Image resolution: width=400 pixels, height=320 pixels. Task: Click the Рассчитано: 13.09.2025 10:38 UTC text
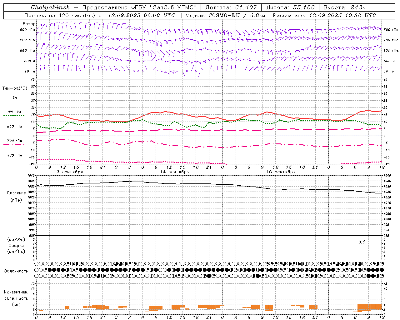click(x=324, y=15)
